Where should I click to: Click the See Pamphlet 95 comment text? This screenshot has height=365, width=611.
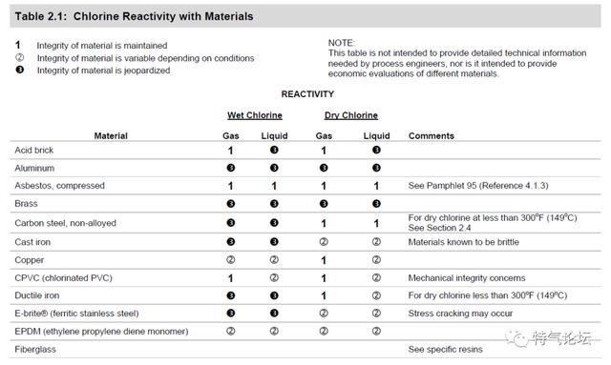[x=478, y=186]
